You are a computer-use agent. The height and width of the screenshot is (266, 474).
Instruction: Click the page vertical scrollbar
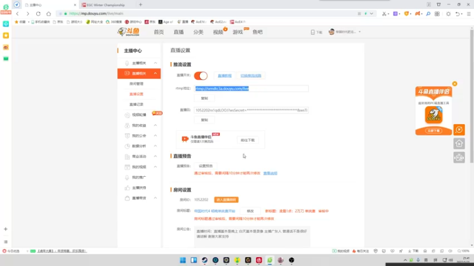coord(472,96)
